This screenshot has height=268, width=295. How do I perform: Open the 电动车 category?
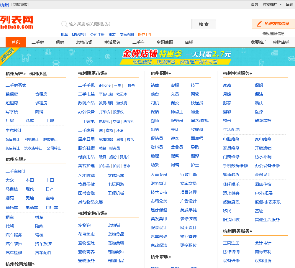pyautogui.click(x=32, y=208)
